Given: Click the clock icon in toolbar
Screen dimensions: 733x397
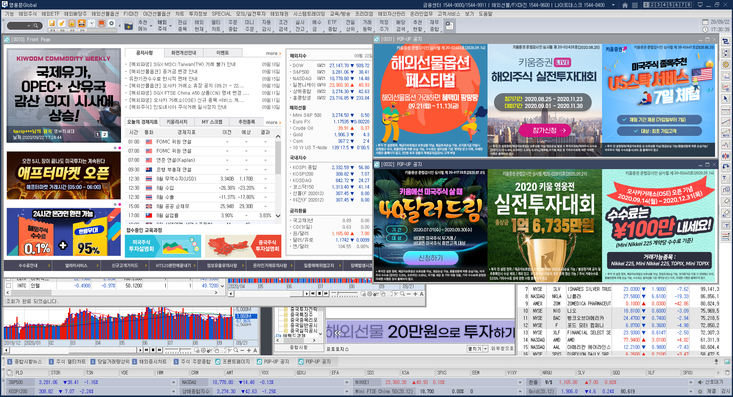Looking at the screenshot, I should tap(92, 23).
